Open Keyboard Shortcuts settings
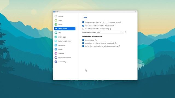175x98 pixels. click(65, 57)
